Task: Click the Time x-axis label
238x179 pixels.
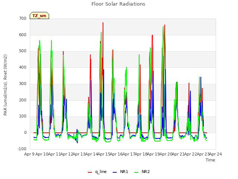Action: click(x=210, y=160)
